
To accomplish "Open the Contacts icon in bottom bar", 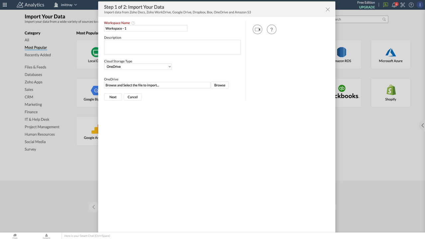I will tap(47, 236).
